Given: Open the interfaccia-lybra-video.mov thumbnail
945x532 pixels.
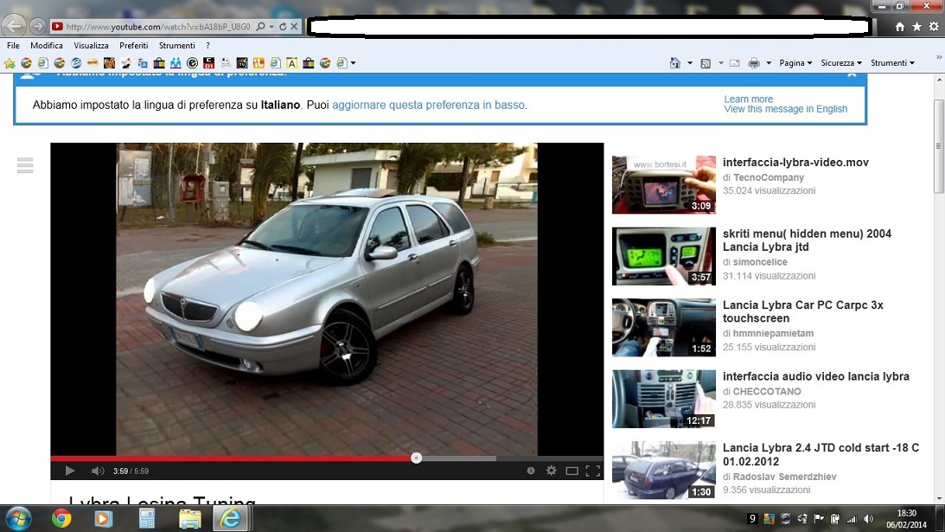Looking at the screenshot, I should click(x=663, y=184).
